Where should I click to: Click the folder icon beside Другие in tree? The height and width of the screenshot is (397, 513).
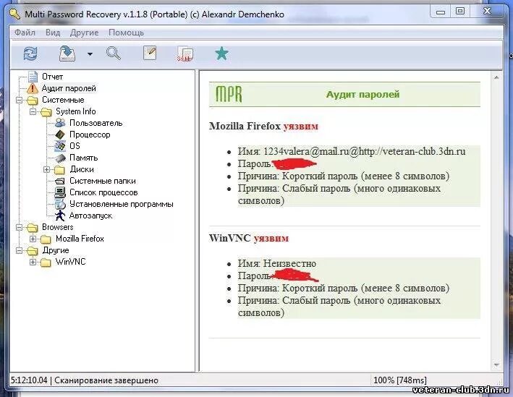tap(33, 251)
